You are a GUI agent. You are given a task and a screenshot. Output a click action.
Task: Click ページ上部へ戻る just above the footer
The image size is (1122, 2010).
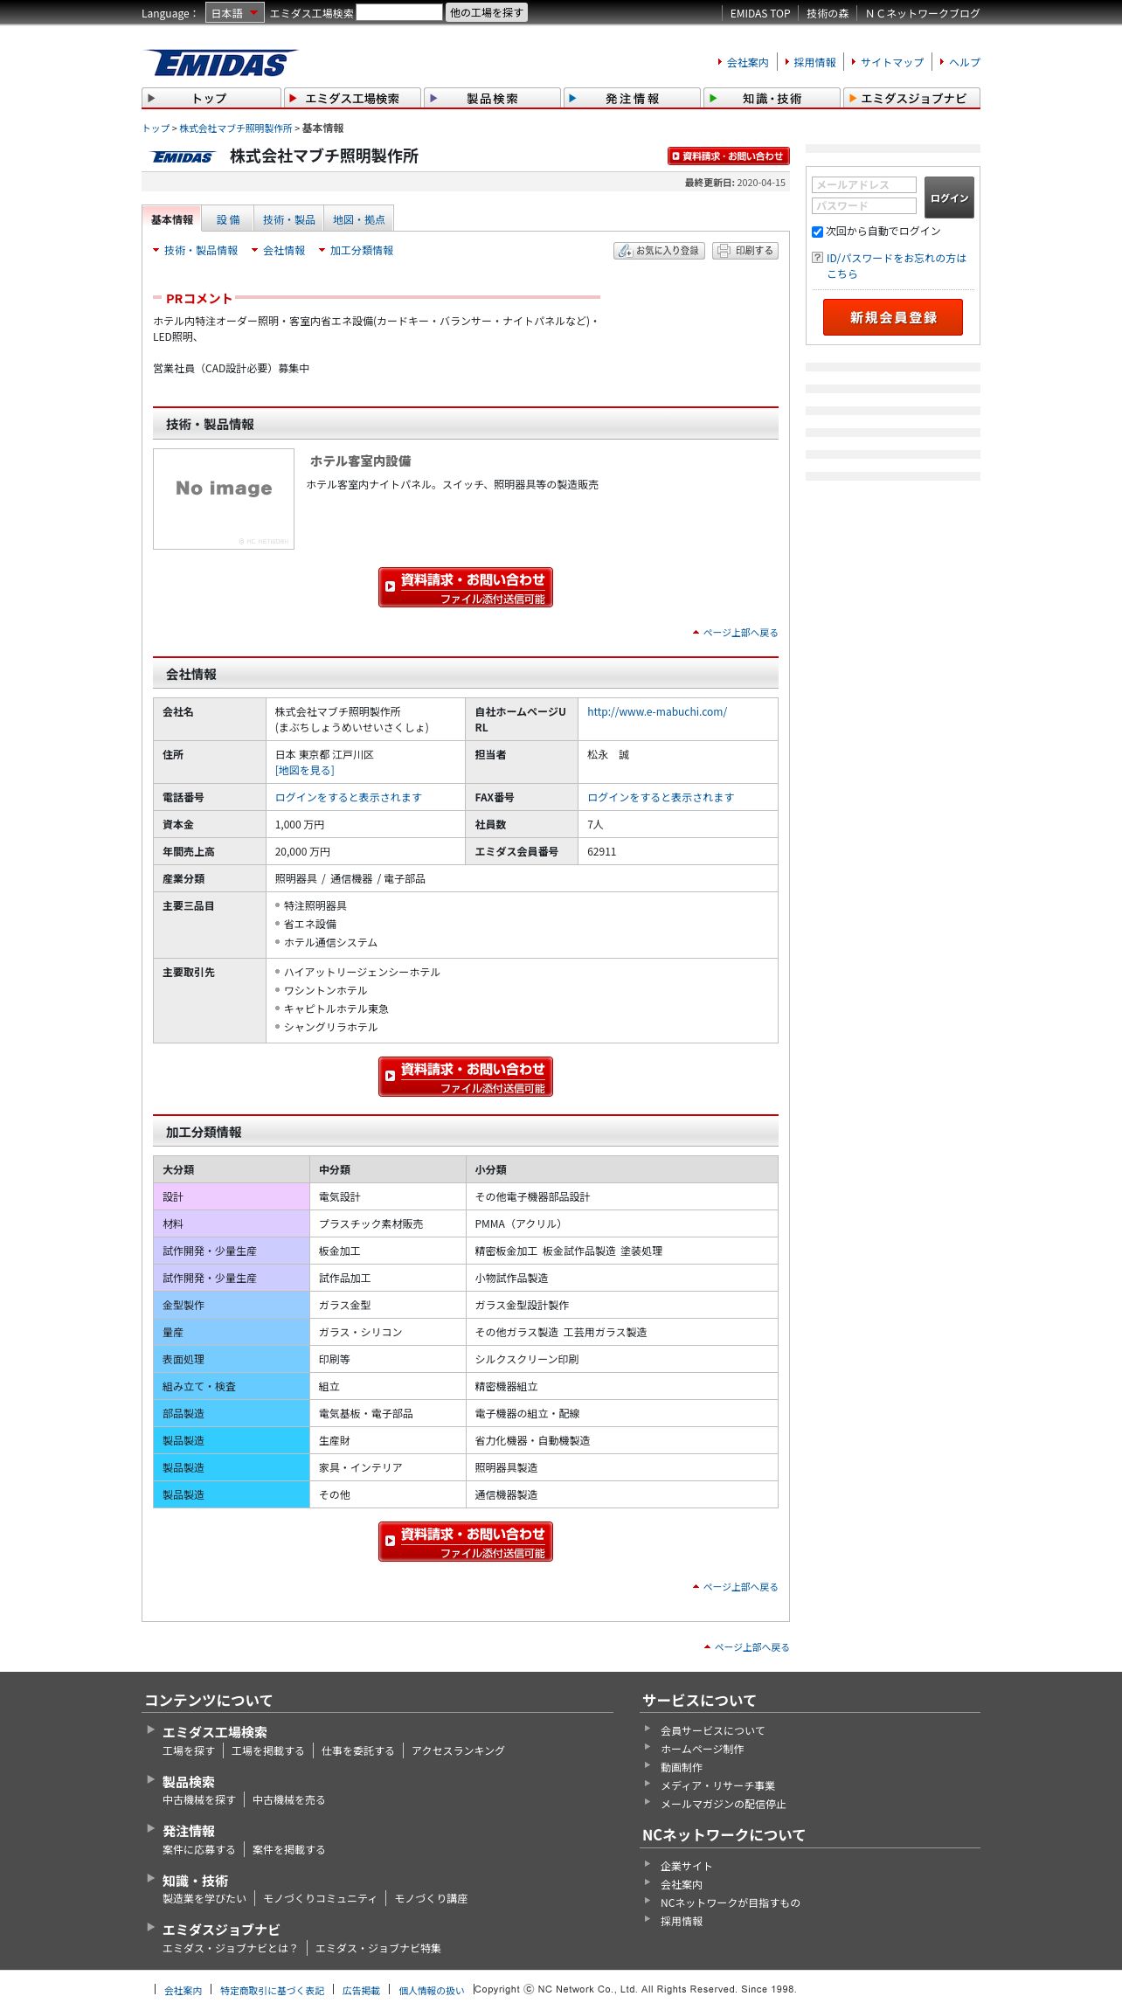click(x=751, y=1647)
